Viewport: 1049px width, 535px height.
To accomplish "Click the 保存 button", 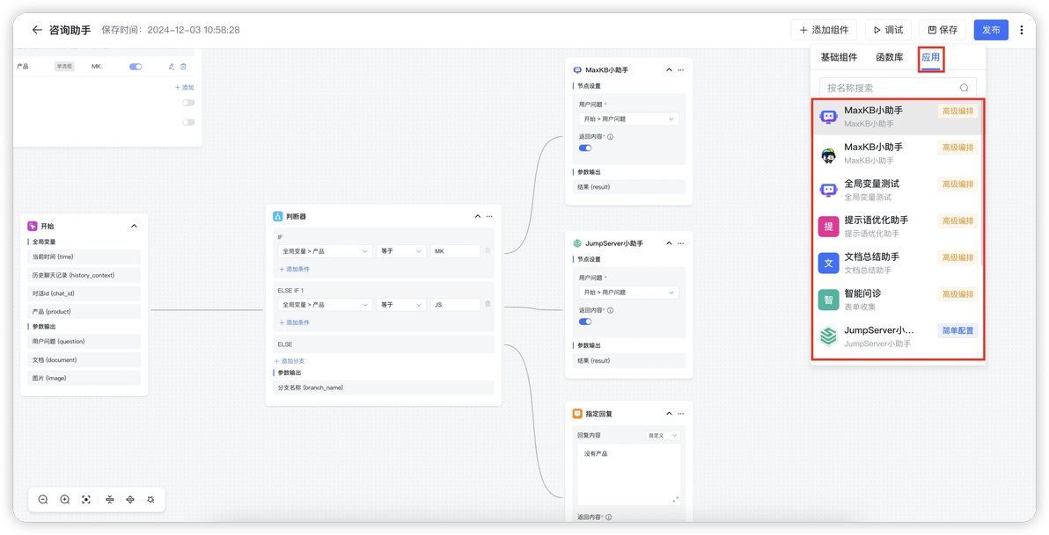I will click(x=942, y=30).
